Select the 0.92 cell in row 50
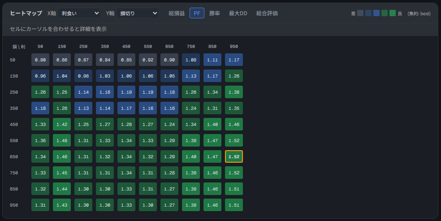The image size is (441, 221). tap(148, 60)
